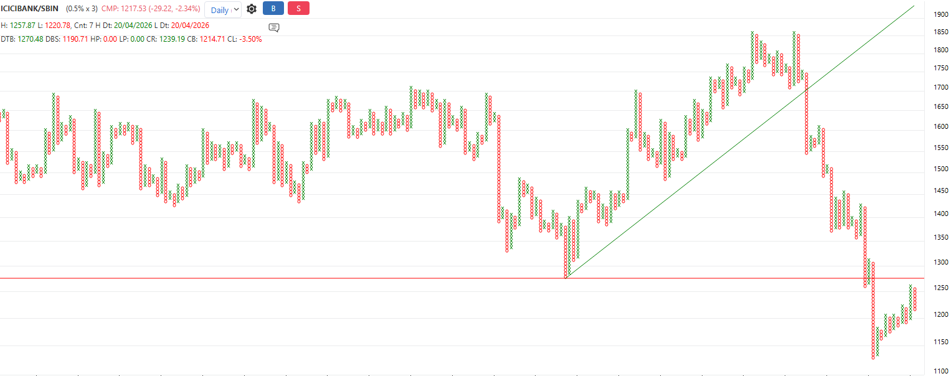Click the DTB 1270.48 value
The height and width of the screenshot is (376, 951).
pos(31,39)
